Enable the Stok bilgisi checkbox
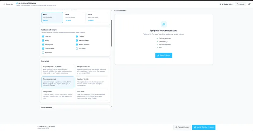Screen dimensions: 253x131 tap(77, 49)
